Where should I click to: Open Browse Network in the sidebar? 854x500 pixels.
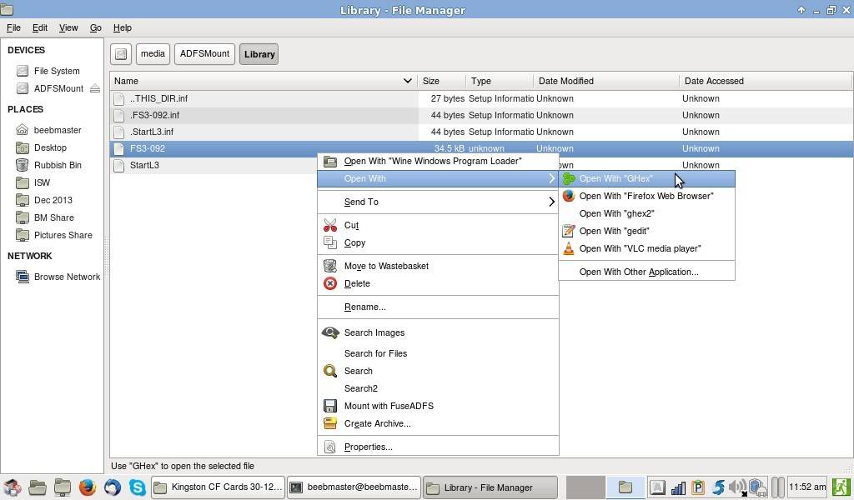point(67,277)
